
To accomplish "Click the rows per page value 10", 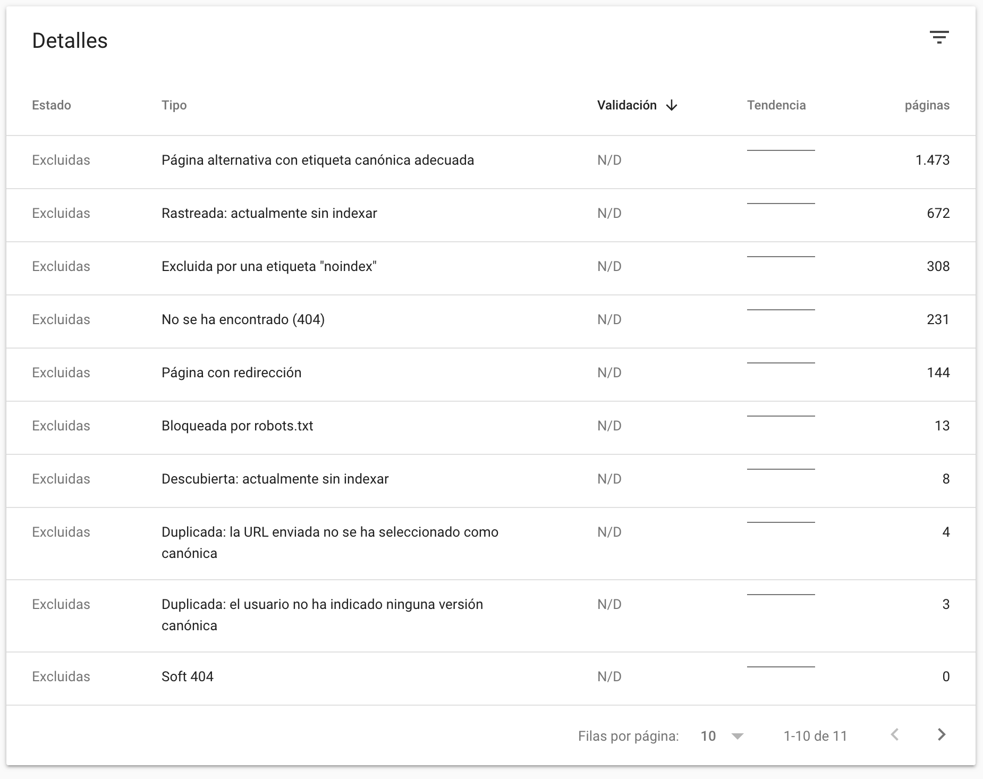I will (x=708, y=736).
